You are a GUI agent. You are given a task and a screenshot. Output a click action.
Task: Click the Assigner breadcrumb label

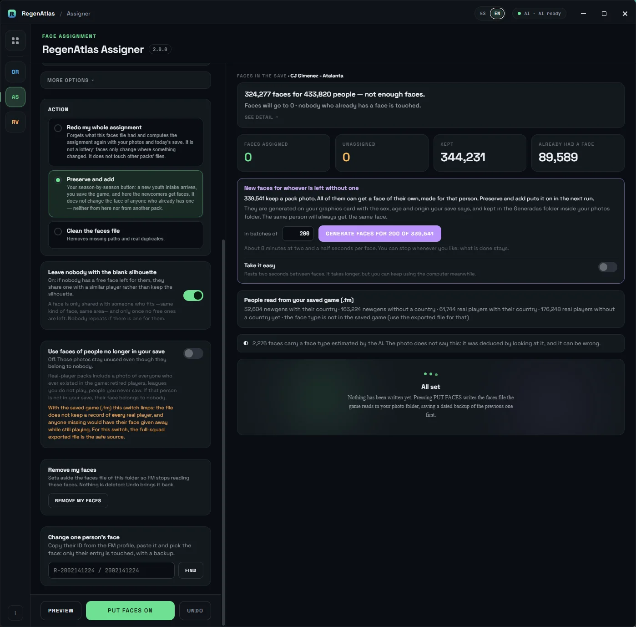[79, 14]
